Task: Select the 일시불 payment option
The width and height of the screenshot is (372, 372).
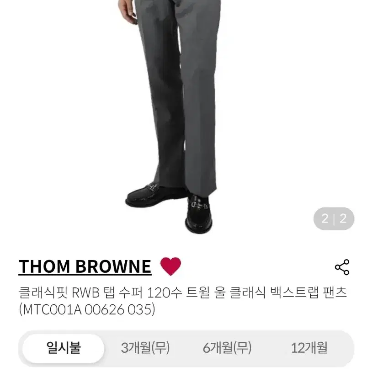Action: click(64, 348)
